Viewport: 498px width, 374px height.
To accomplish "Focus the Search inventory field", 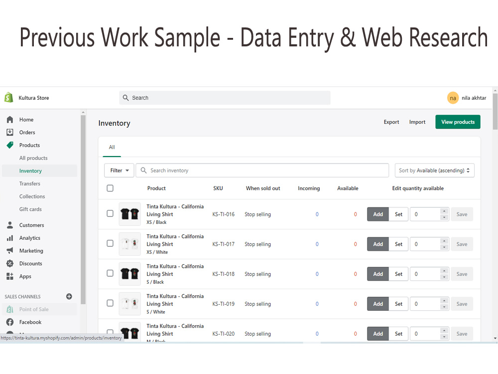I will pyautogui.click(x=262, y=171).
